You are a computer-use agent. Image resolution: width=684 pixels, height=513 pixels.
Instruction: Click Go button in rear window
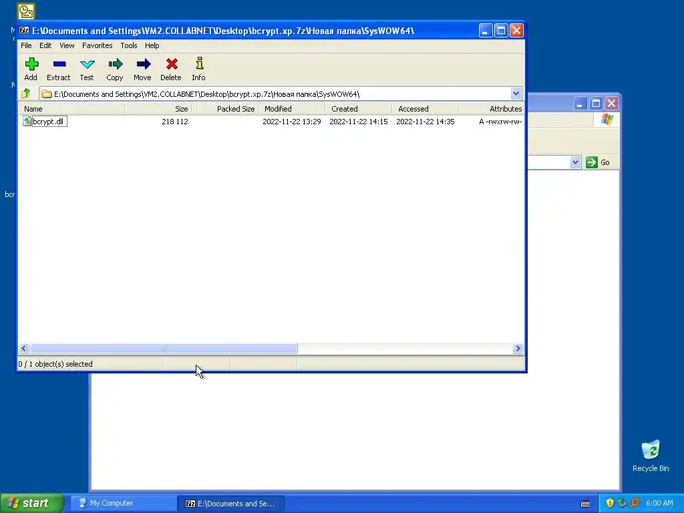click(x=598, y=162)
